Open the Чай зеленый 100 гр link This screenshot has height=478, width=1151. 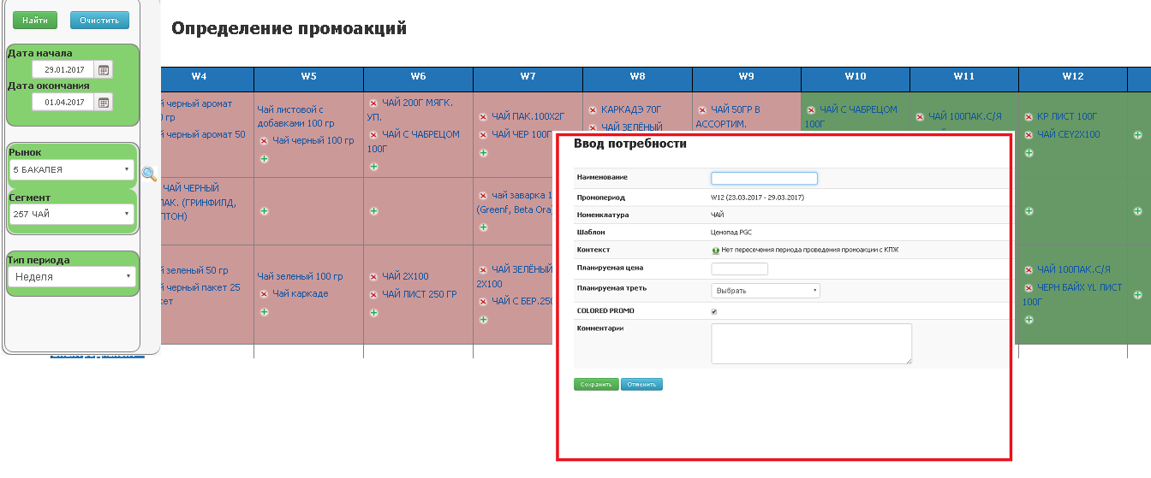300,277
